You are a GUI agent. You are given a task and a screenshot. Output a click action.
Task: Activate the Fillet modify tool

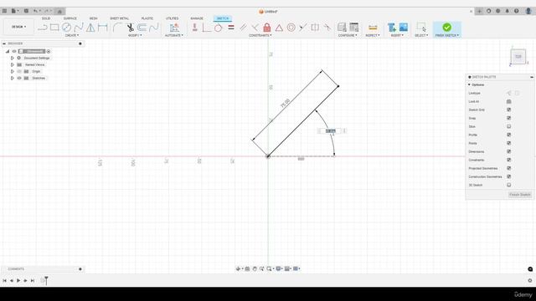(x=117, y=28)
